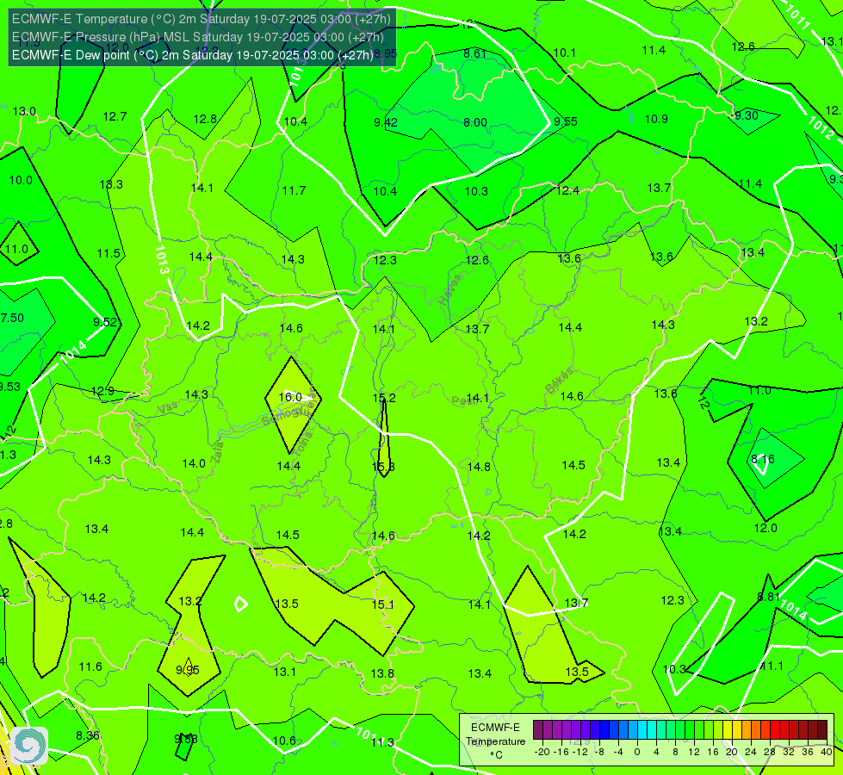Click the 12.9 temperature value

[x=102, y=391]
